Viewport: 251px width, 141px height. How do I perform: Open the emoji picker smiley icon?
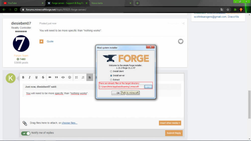70,77
